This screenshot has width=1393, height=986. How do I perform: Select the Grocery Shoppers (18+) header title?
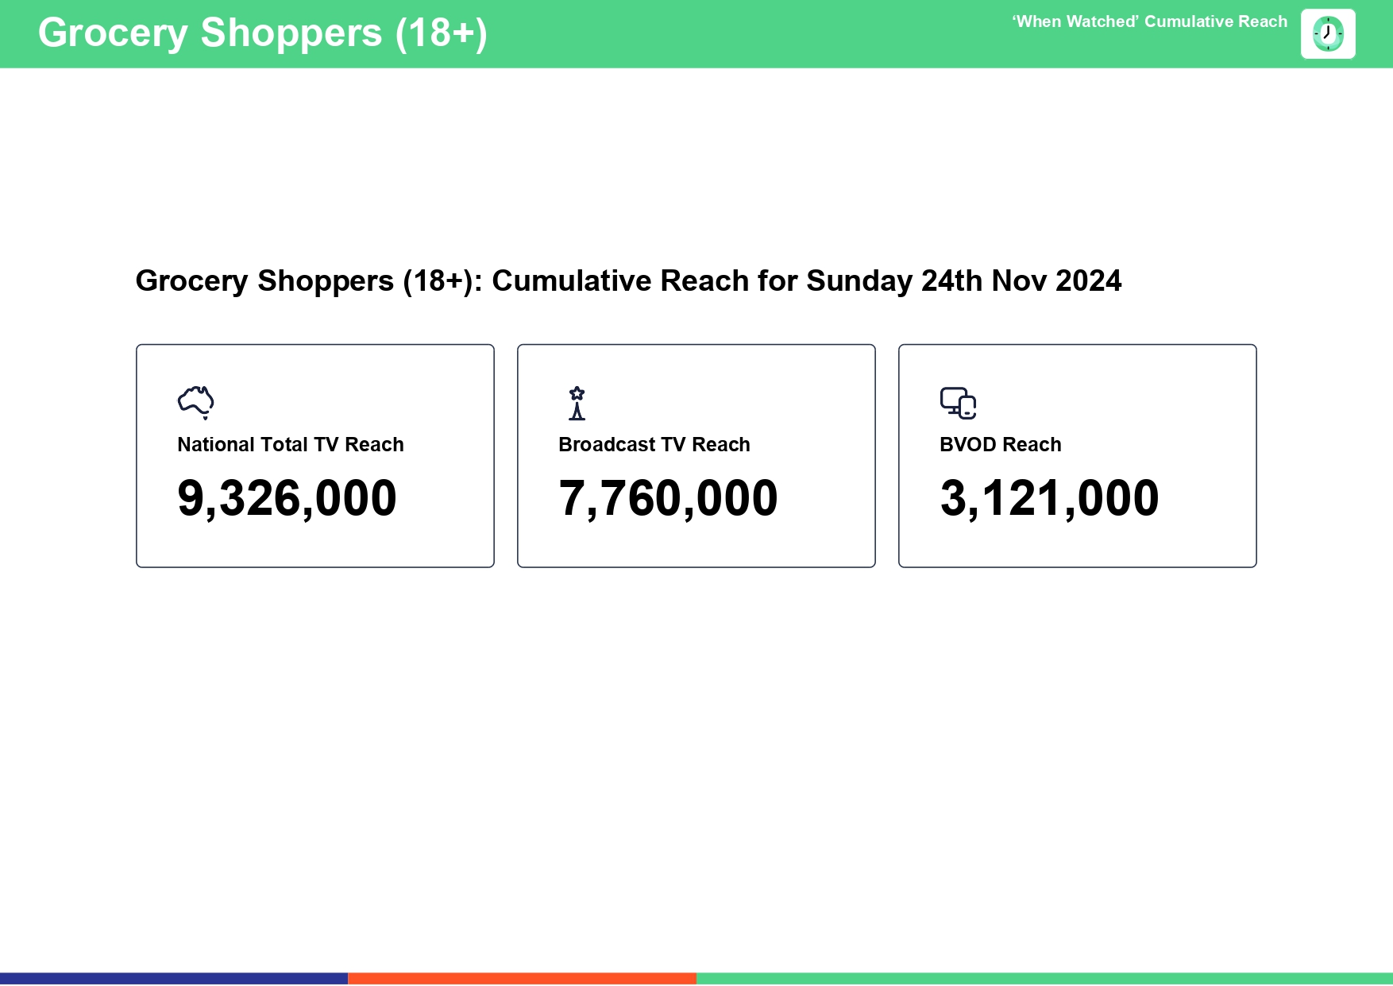tap(263, 33)
